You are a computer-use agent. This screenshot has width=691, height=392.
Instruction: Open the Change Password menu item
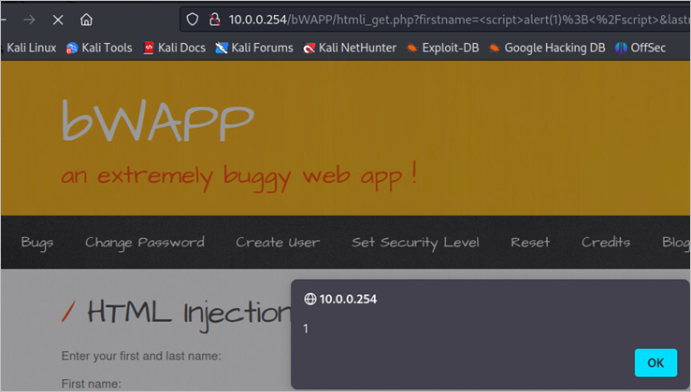click(x=145, y=243)
